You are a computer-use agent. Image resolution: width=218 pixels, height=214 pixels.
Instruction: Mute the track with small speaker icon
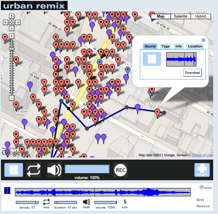[x=86, y=202]
